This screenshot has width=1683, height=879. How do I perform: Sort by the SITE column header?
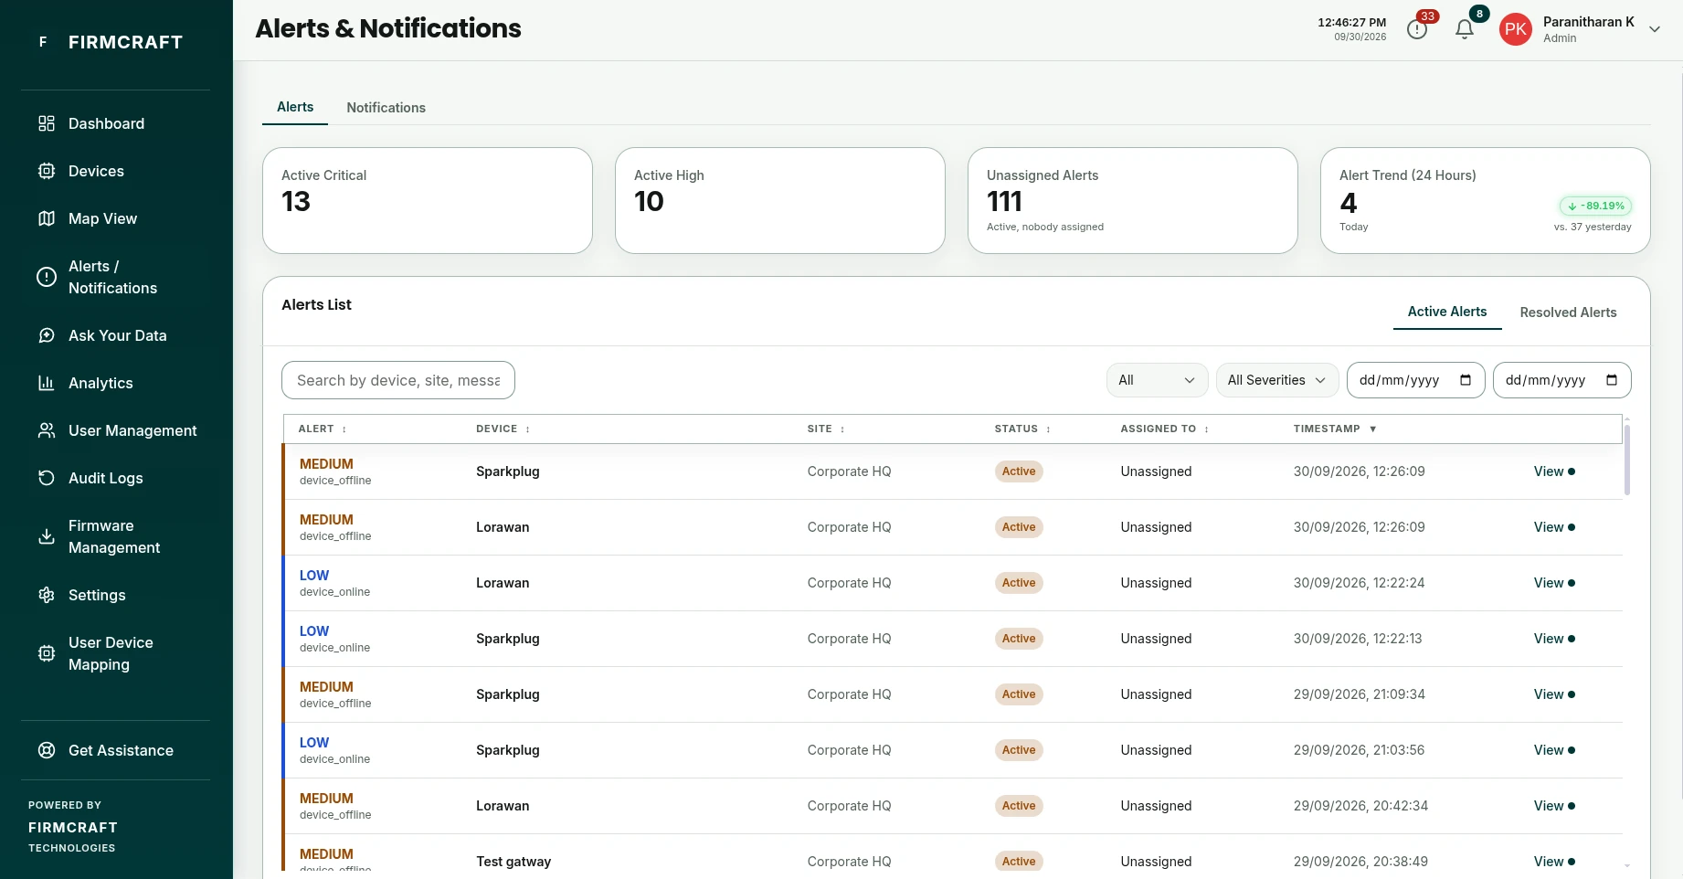click(825, 429)
